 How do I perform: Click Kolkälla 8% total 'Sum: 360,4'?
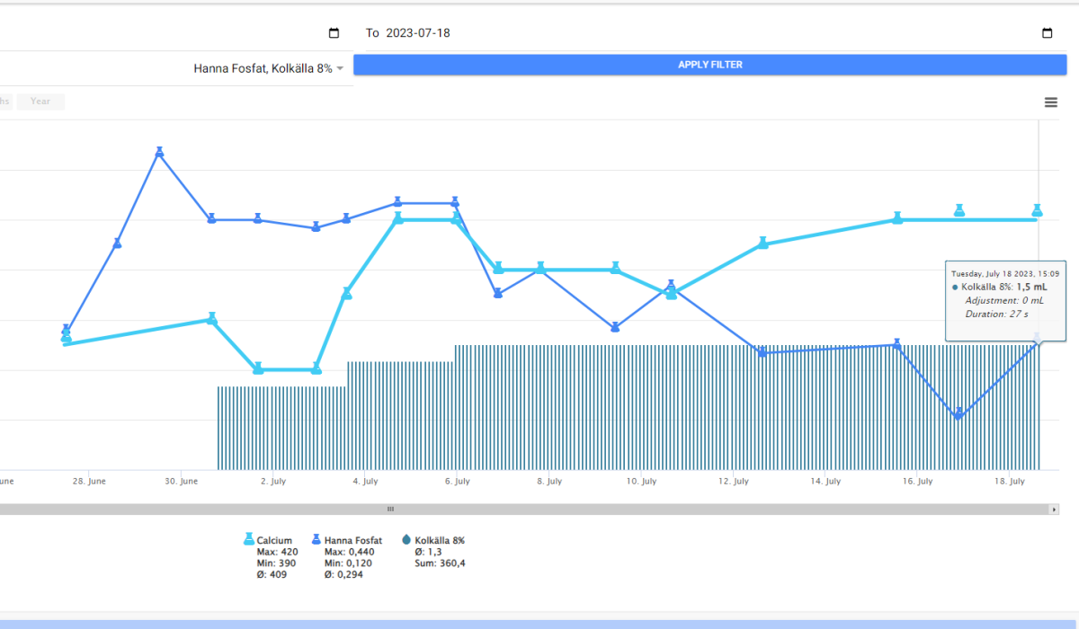pos(440,563)
